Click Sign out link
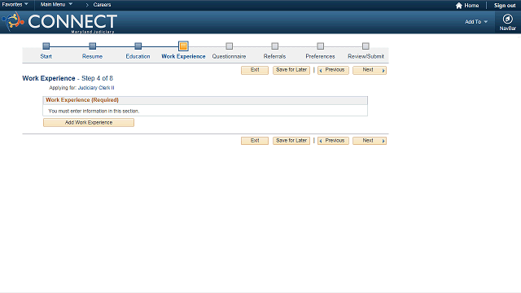The width and height of the screenshot is (521, 293). click(x=505, y=6)
